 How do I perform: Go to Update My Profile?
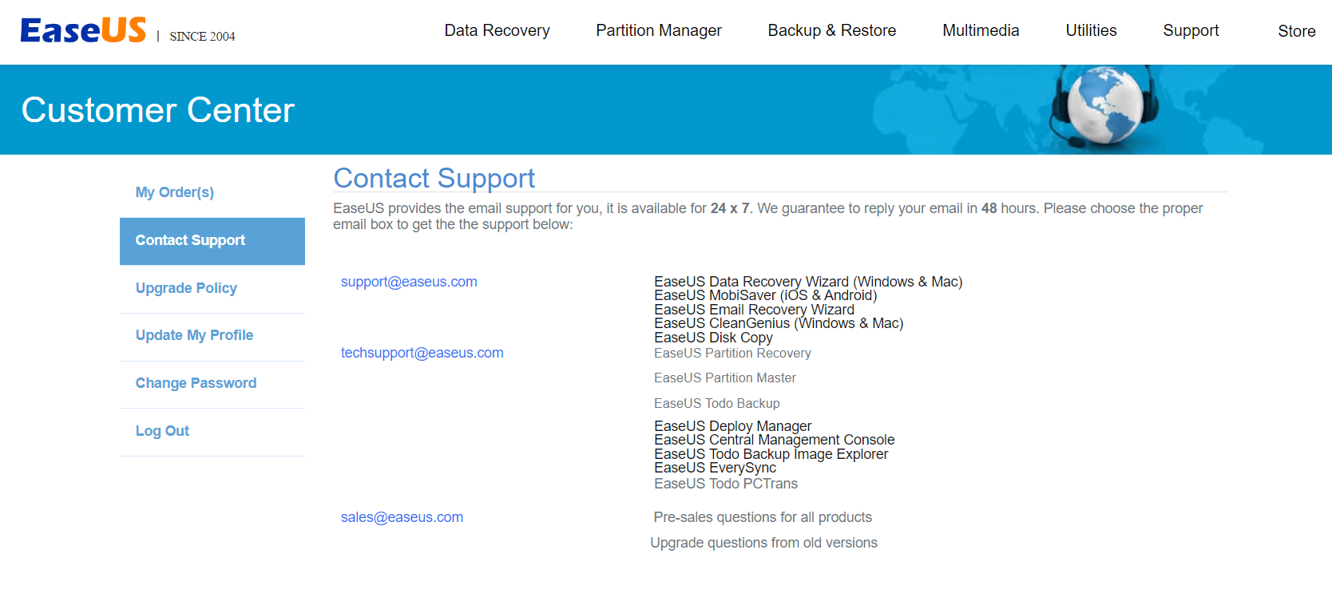tap(212, 335)
